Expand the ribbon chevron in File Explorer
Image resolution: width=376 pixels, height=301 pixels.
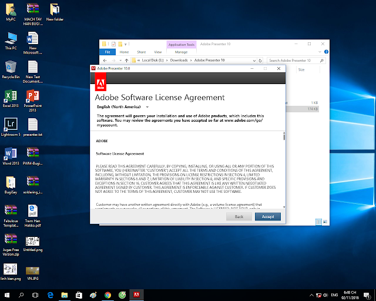(x=320, y=52)
